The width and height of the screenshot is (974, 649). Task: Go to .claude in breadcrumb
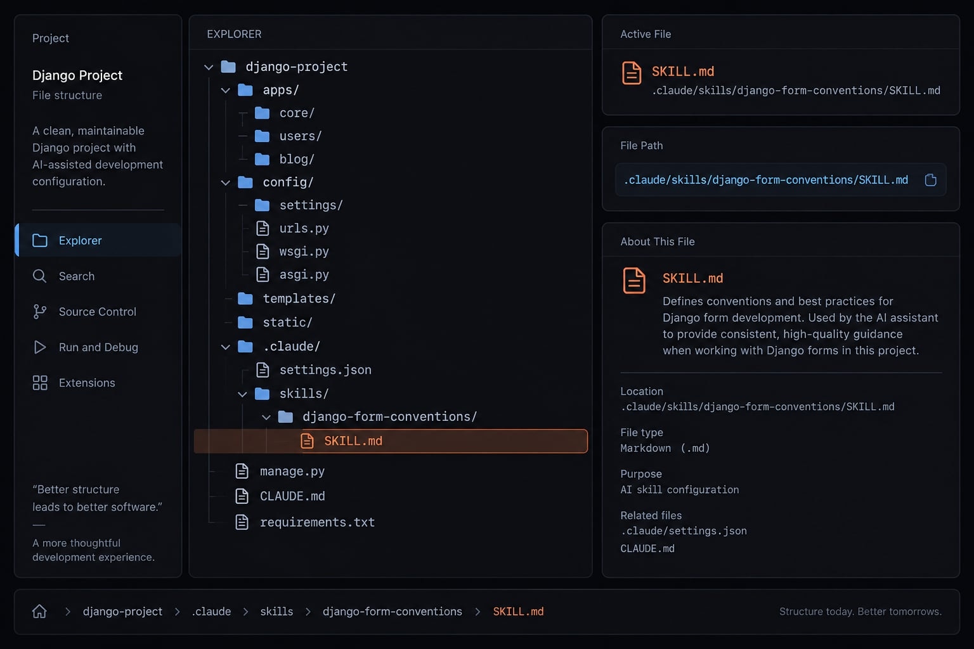click(211, 611)
